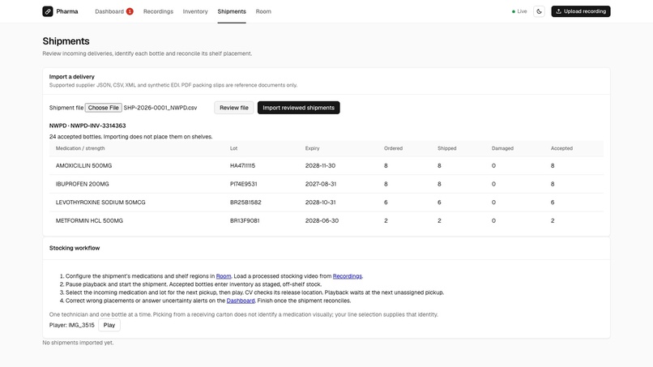Click the Import a delivery heading
Image resolution: width=653 pixels, height=367 pixels.
(71, 77)
